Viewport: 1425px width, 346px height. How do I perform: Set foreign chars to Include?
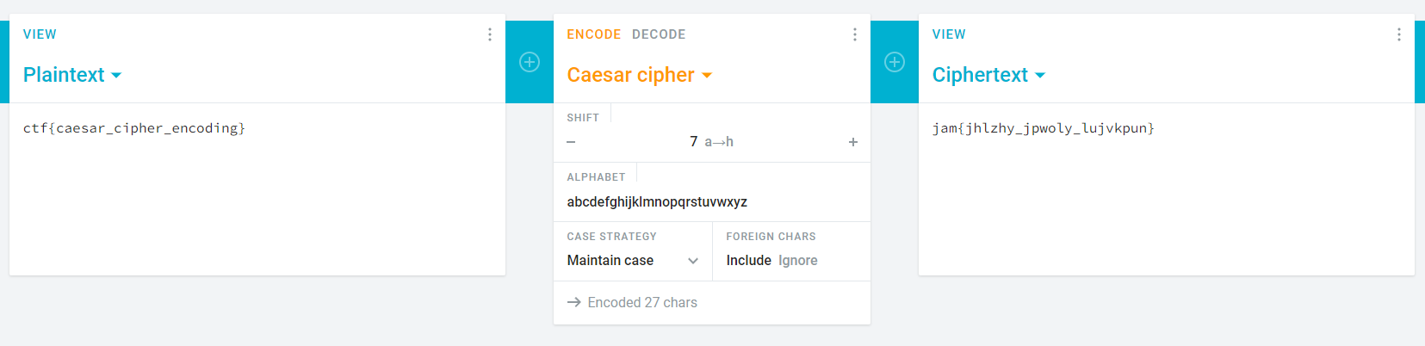click(x=748, y=261)
